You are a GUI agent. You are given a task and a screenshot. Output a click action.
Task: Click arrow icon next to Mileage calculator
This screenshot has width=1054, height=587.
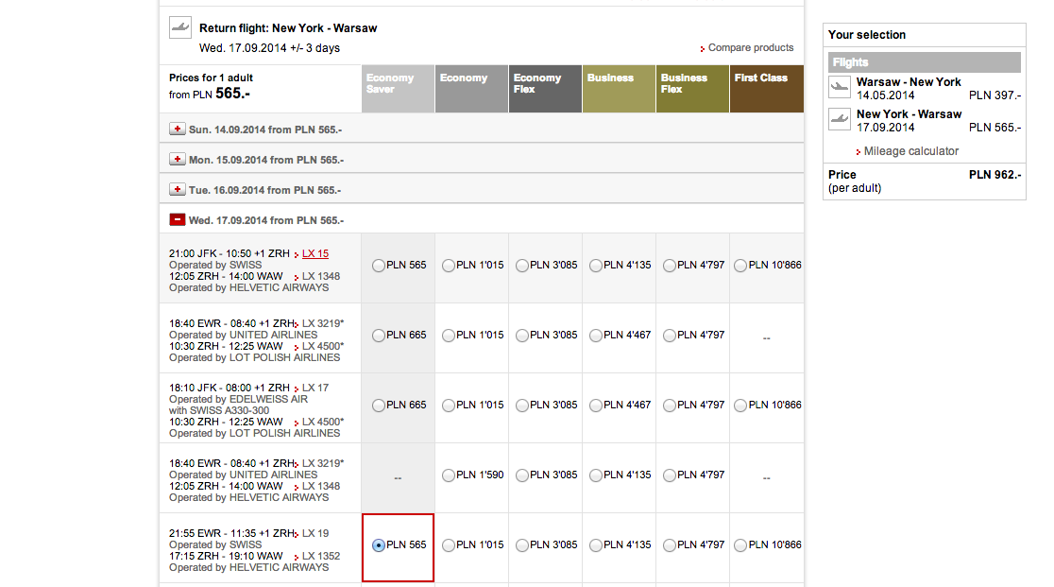858,152
